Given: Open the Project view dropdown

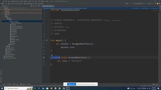Looking at the screenshot, I should [6, 6].
